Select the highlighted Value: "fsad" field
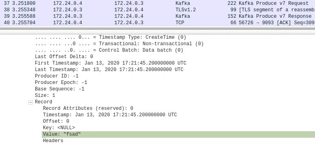 [178, 134]
